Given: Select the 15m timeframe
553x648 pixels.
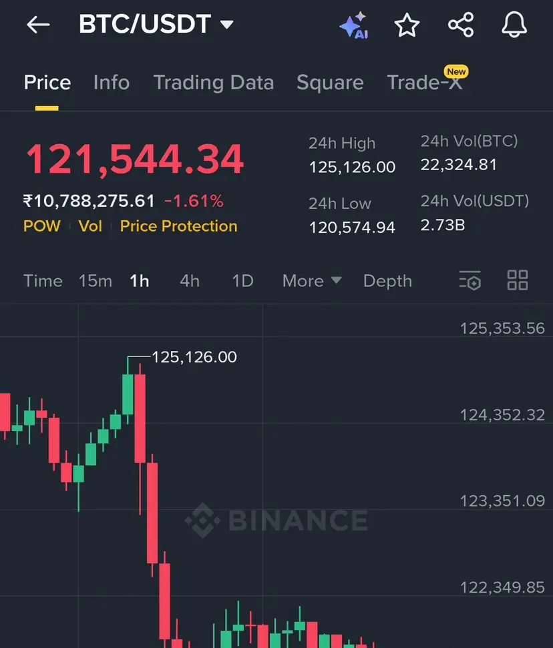Looking at the screenshot, I should (x=96, y=281).
